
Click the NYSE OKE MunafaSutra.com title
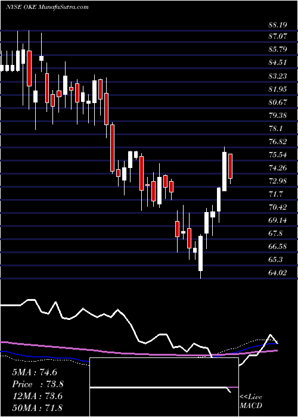pos(47,7)
